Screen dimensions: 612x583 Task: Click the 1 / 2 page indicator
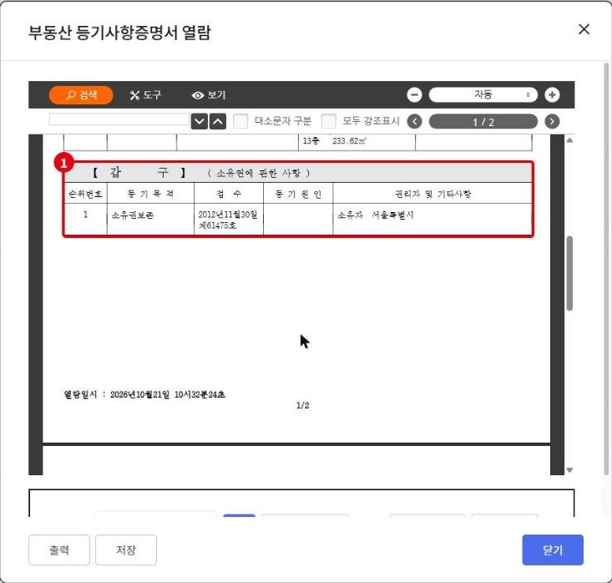point(483,122)
